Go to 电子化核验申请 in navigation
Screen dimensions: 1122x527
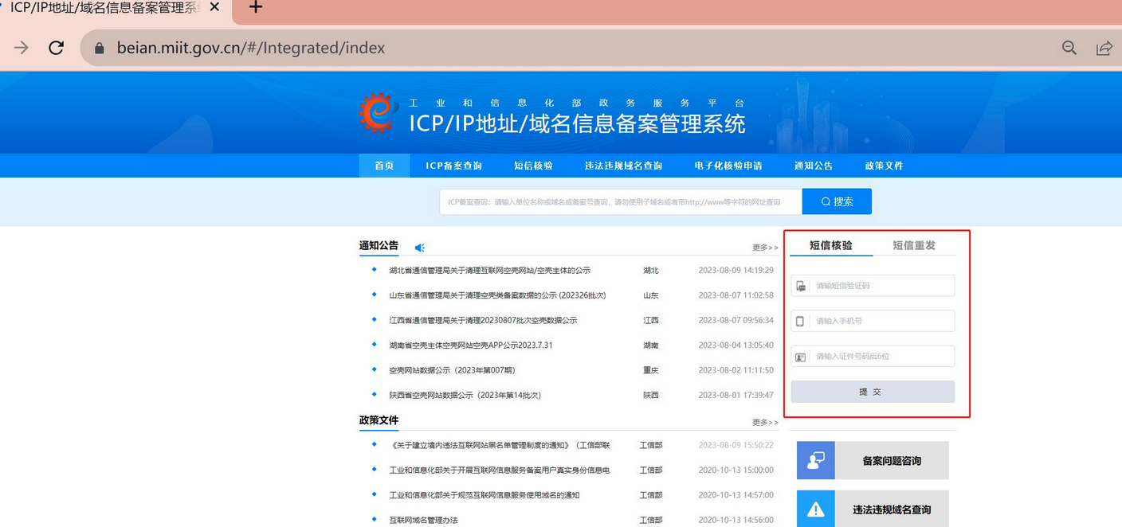pos(728,166)
